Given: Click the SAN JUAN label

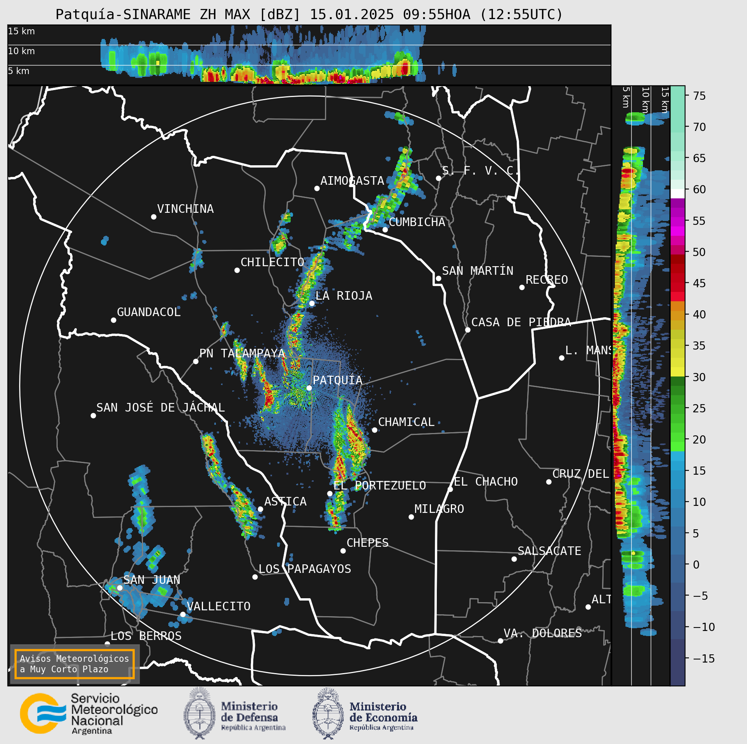Looking at the screenshot, I should point(152,580).
